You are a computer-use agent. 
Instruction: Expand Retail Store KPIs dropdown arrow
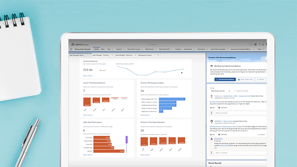(172, 49)
